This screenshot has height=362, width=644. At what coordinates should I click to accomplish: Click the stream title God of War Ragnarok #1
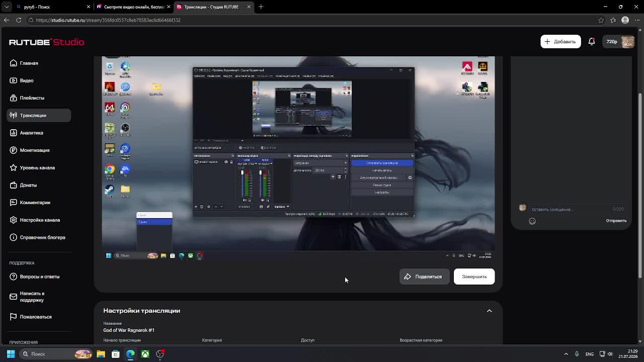click(x=129, y=330)
